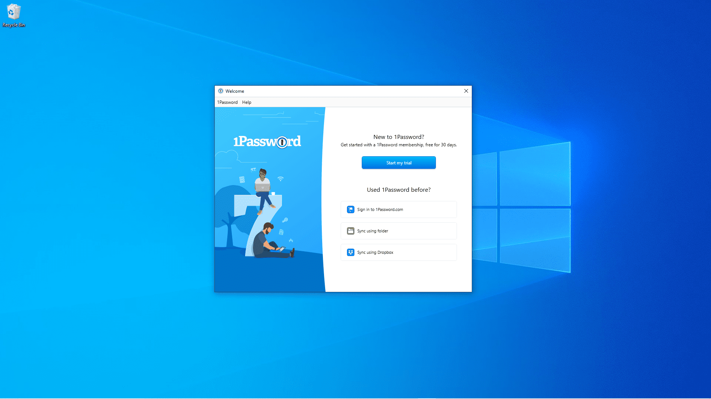Click the Welcome window title text

(x=235, y=91)
